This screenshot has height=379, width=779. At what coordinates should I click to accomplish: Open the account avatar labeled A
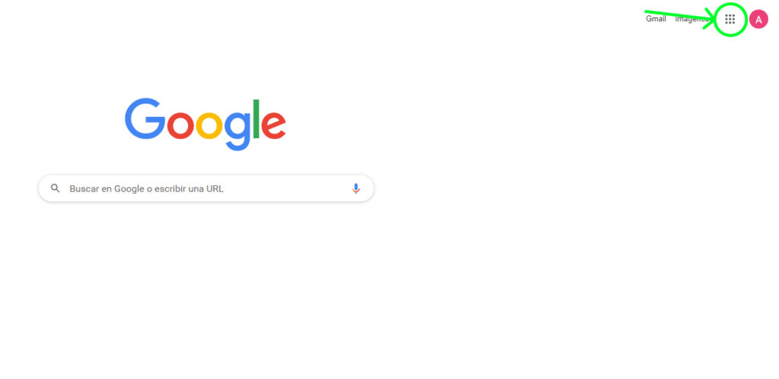758,19
